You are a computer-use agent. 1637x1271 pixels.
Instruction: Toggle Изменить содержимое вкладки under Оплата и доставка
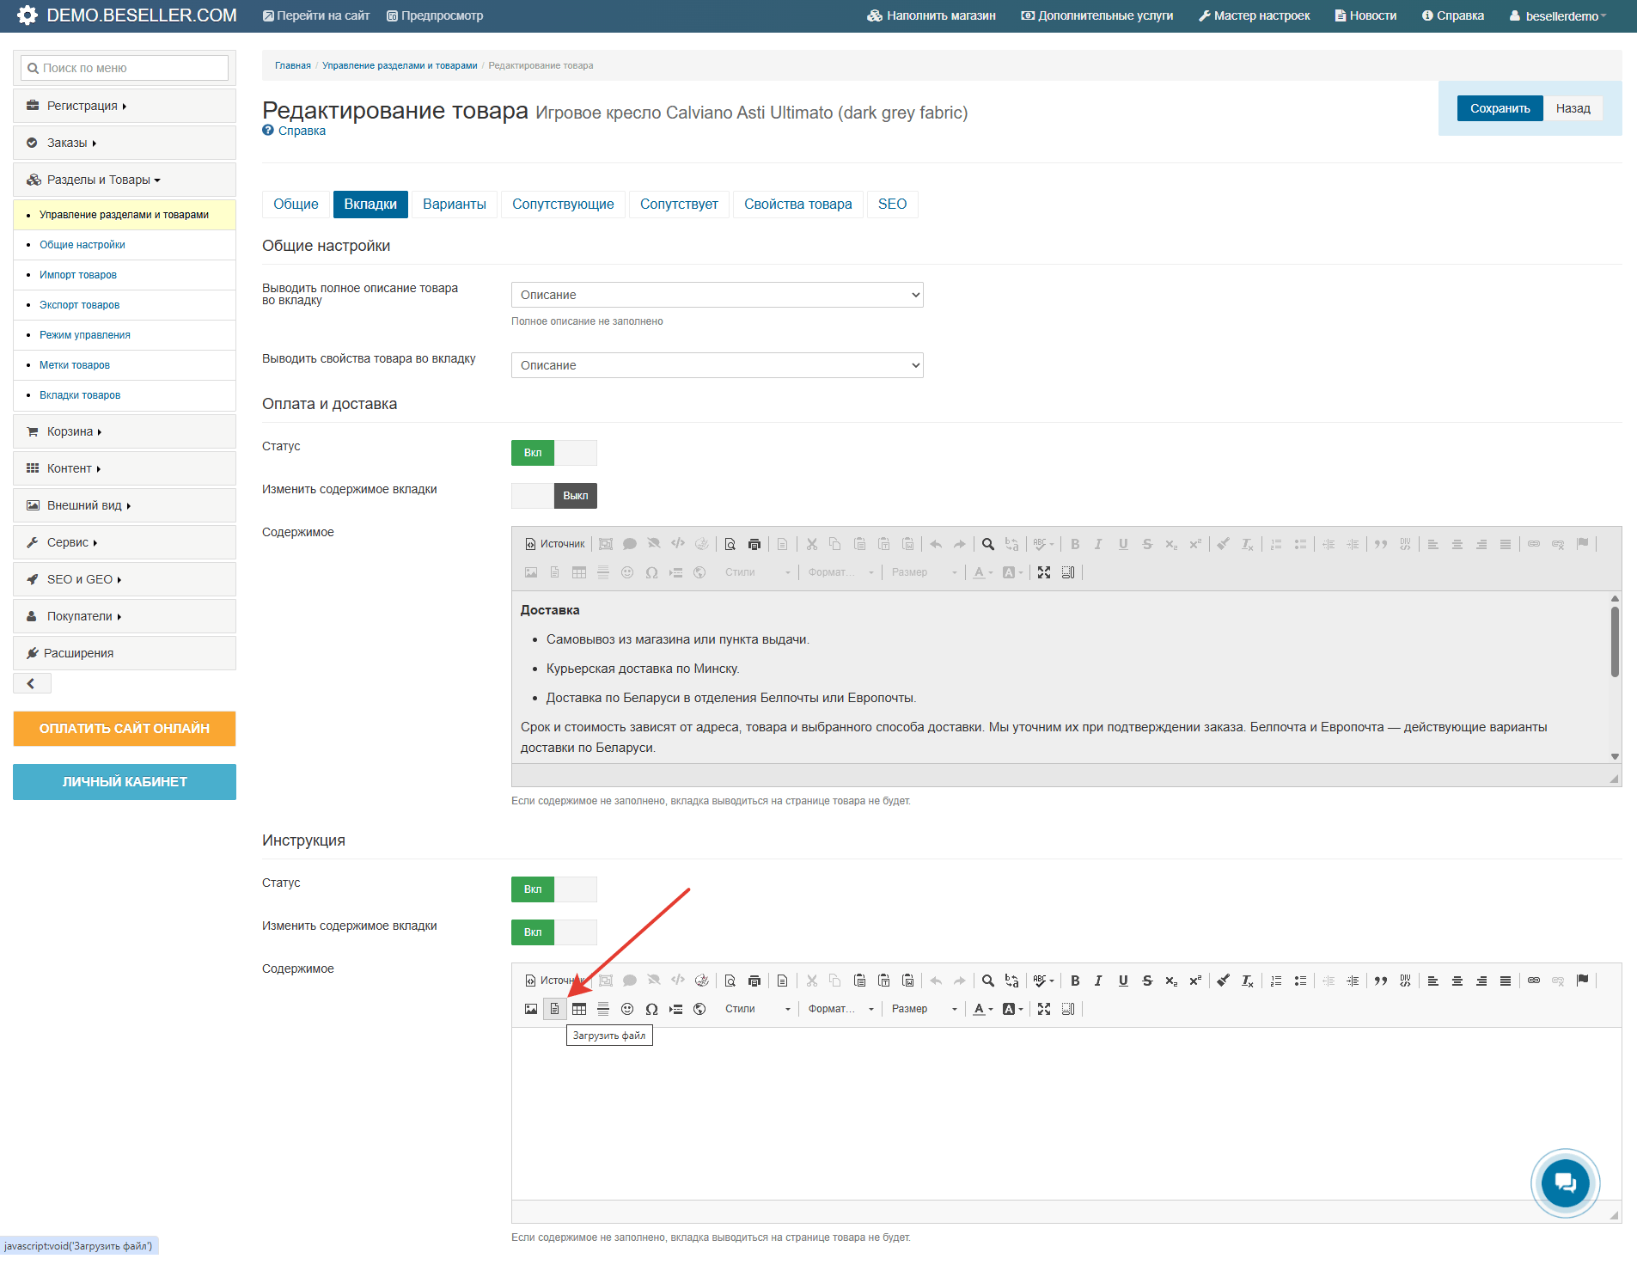coord(554,496)
